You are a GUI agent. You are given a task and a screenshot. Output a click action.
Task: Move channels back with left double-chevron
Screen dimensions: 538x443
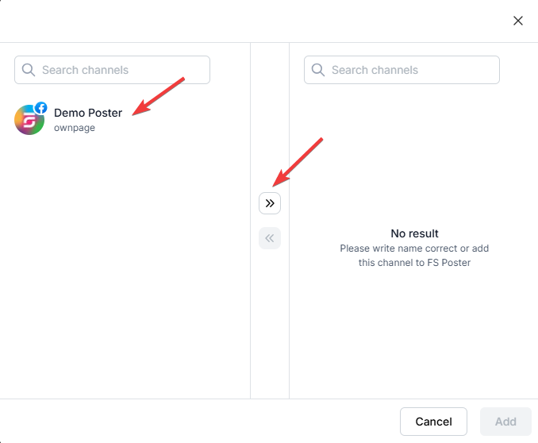tap(270, 238)
